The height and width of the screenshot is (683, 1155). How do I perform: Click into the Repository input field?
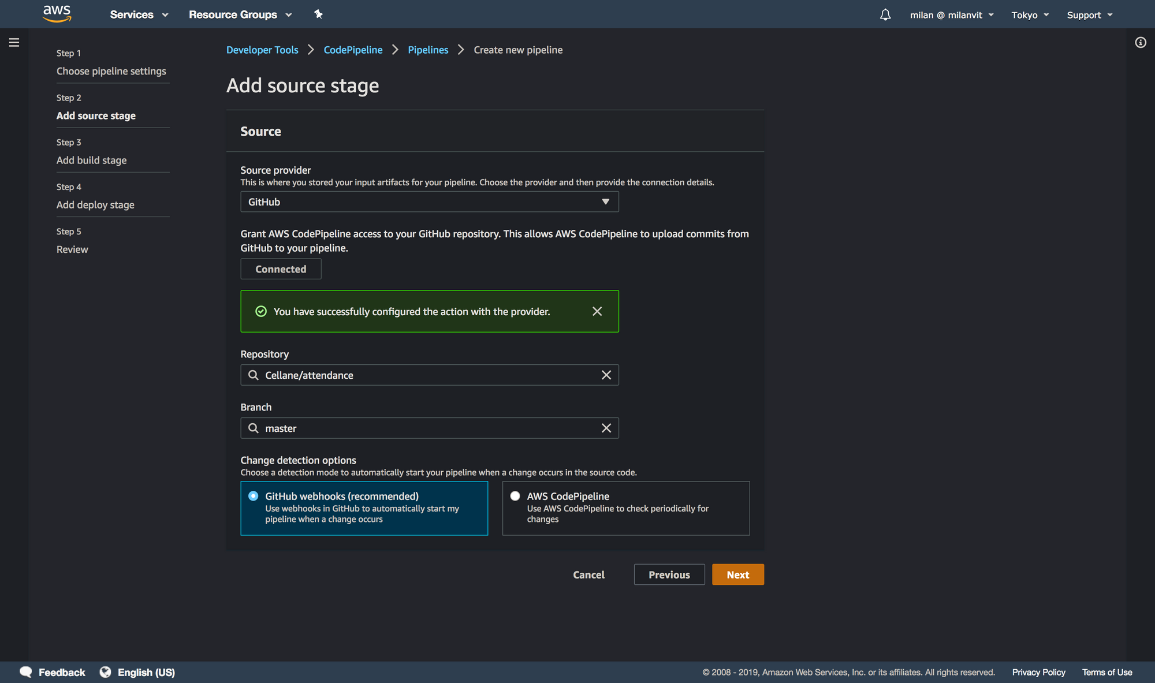click(x=430, y=375)
